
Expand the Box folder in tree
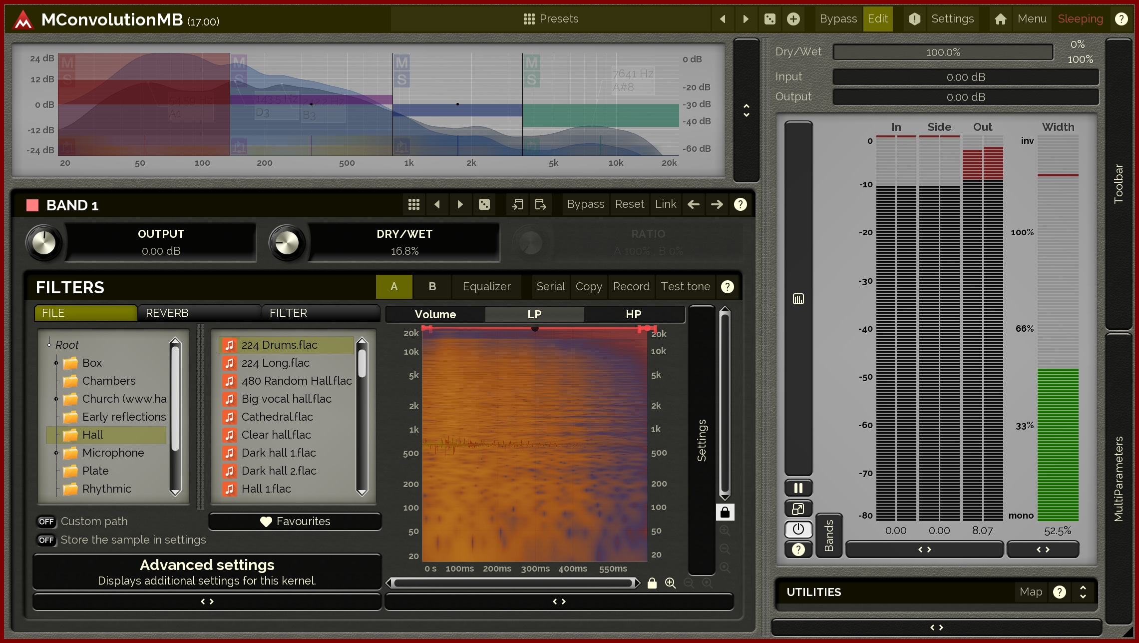pyautogui.click(x=56, y=363)
